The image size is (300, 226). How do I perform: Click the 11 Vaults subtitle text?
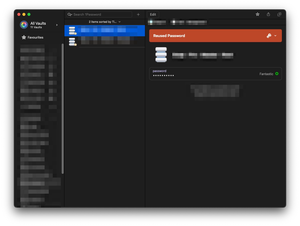coord(36,27)
